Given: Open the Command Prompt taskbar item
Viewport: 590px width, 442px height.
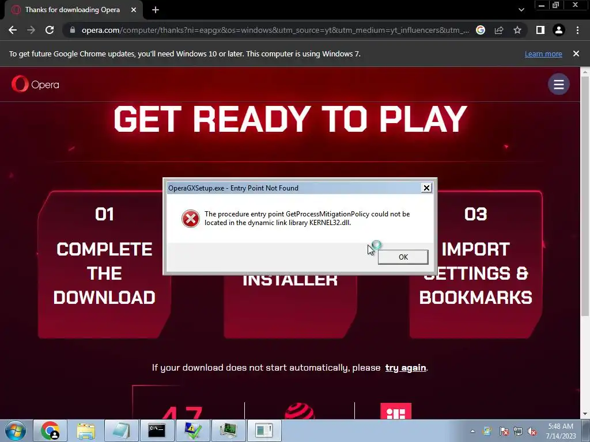Looking at the screenshot, I should coord(157,430).
